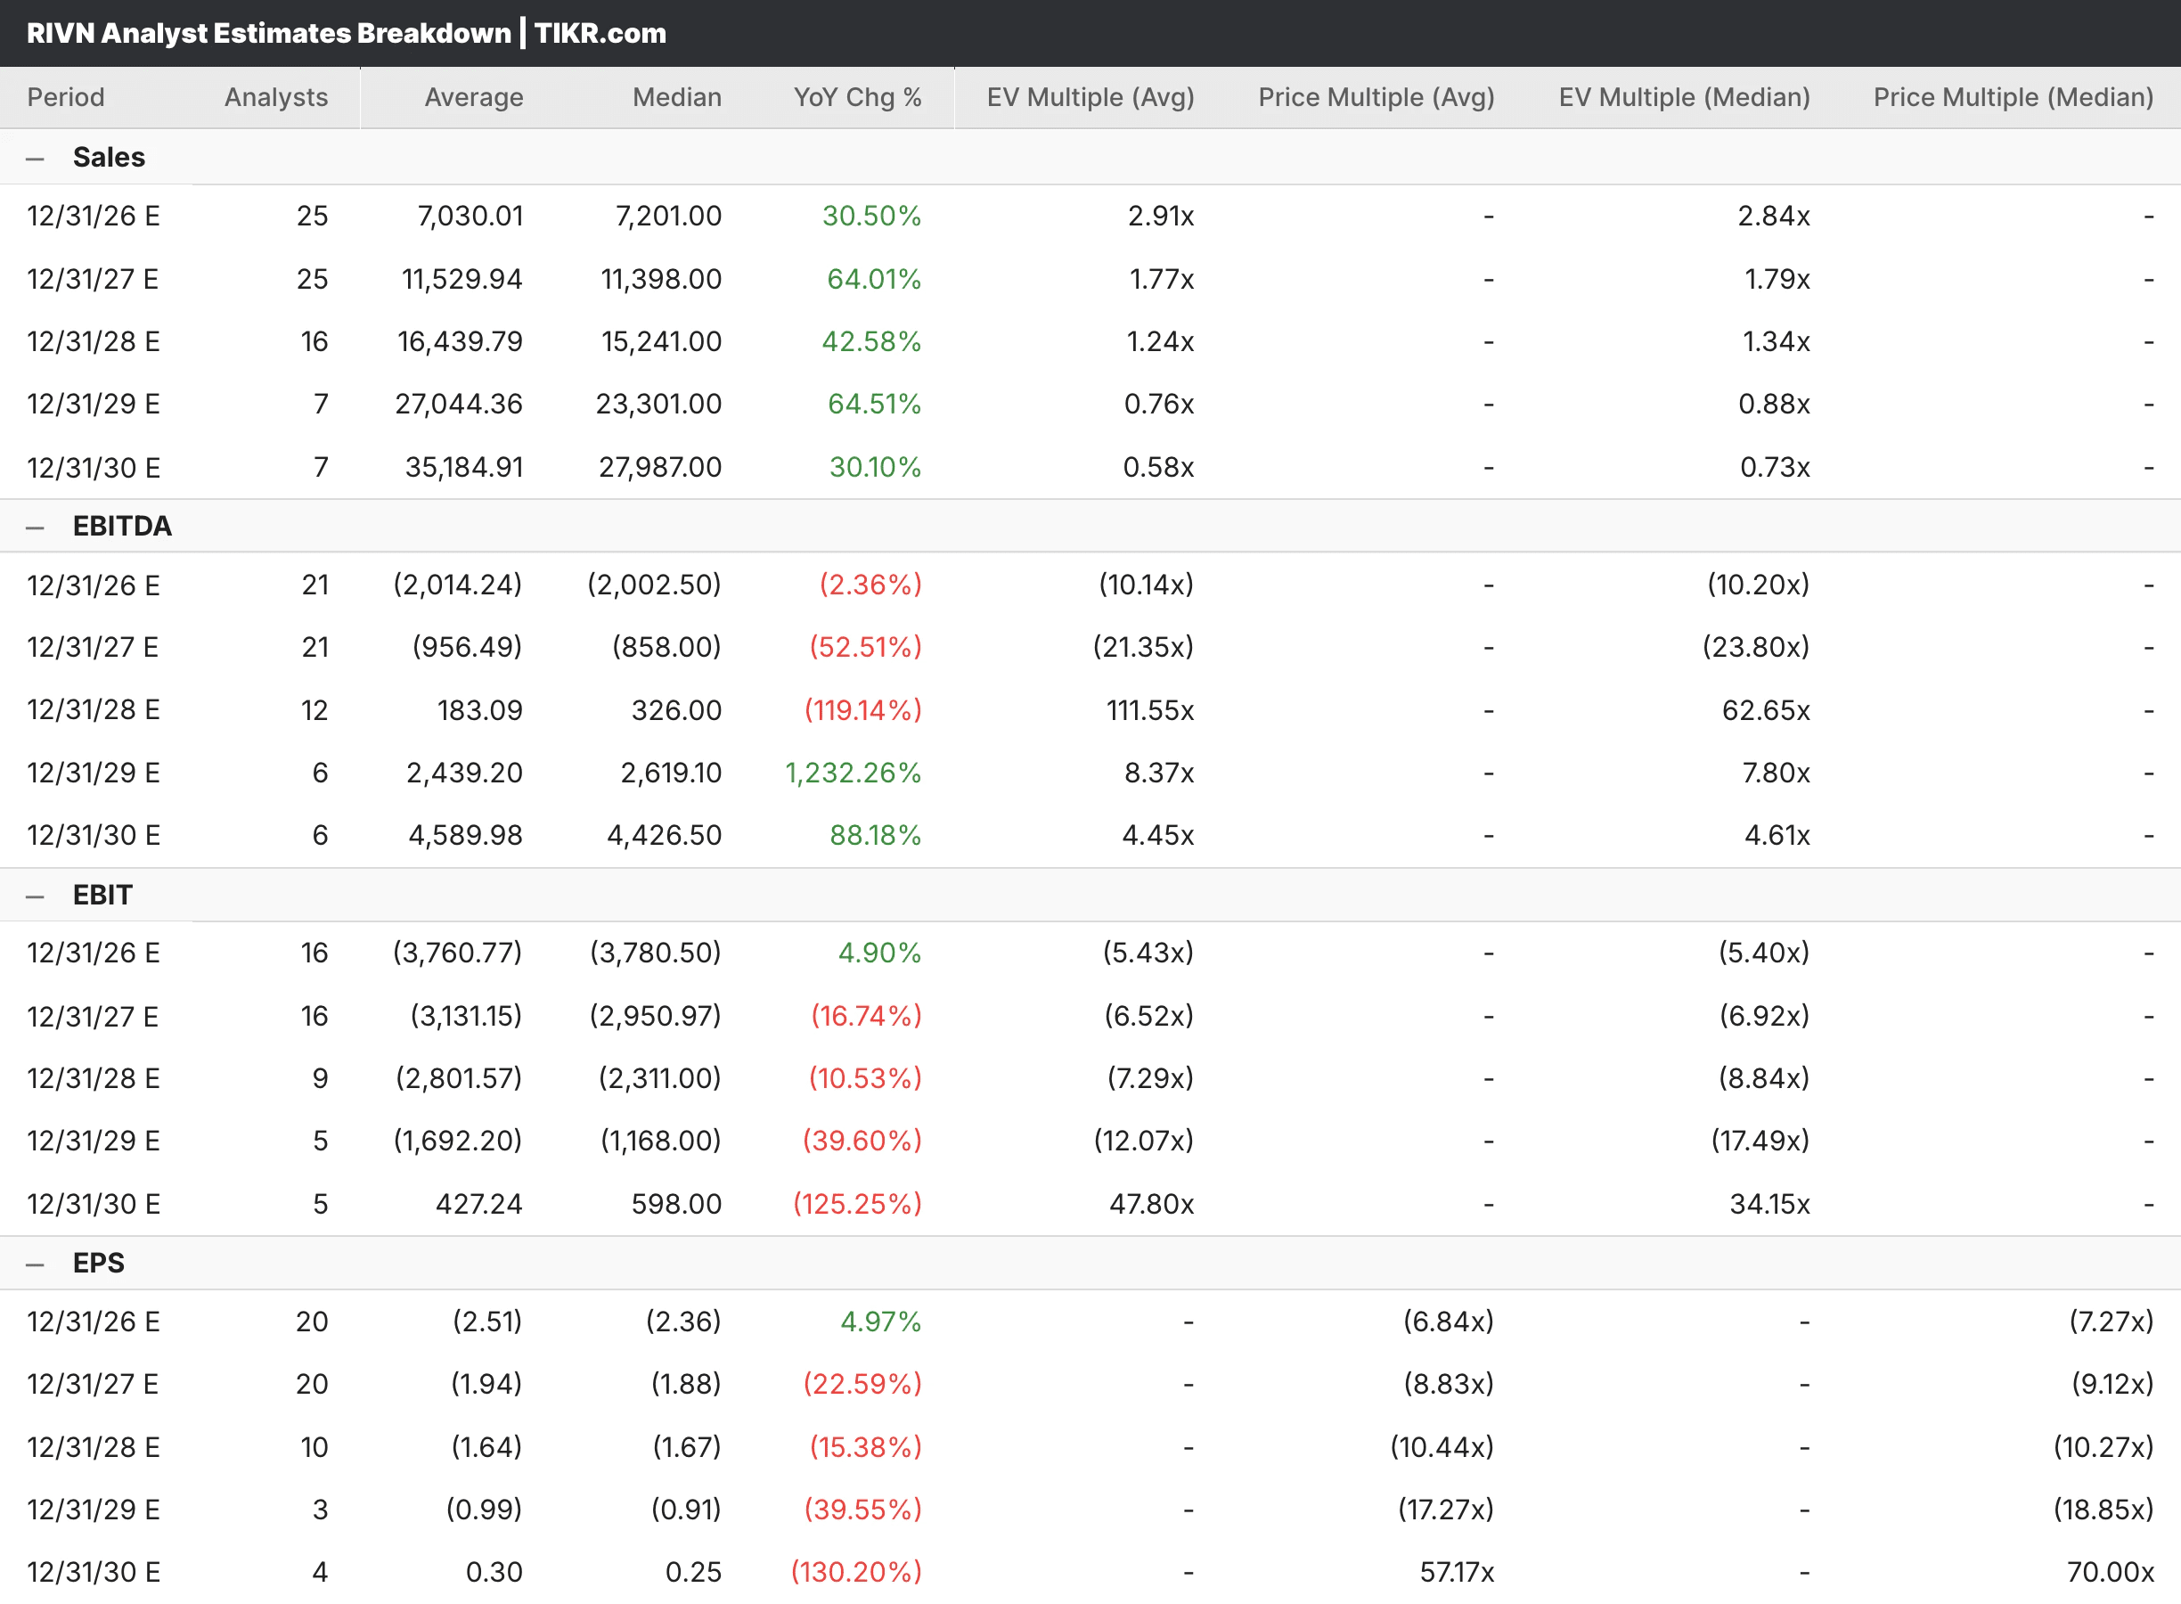The width and height of the screenshot is (2181, 1604).
Task: Select the 111.55x EV multiple cell
Action: tap(1150, 711)
